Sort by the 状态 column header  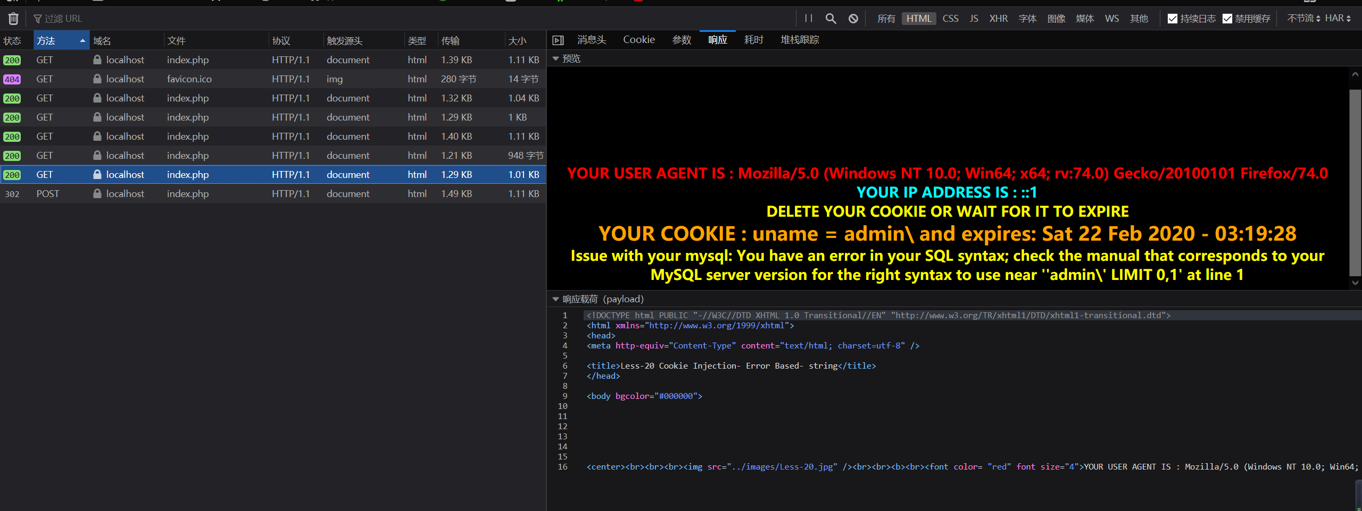point(16,40)
